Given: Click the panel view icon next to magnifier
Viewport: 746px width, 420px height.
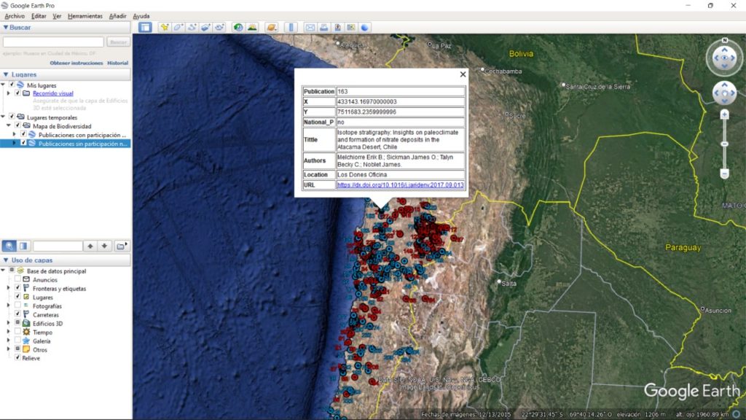Looking at the screenshot, I should [x=23, y=246].
